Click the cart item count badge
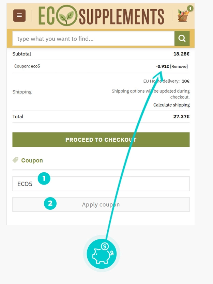213x284 pixels. tap(190, 8)
